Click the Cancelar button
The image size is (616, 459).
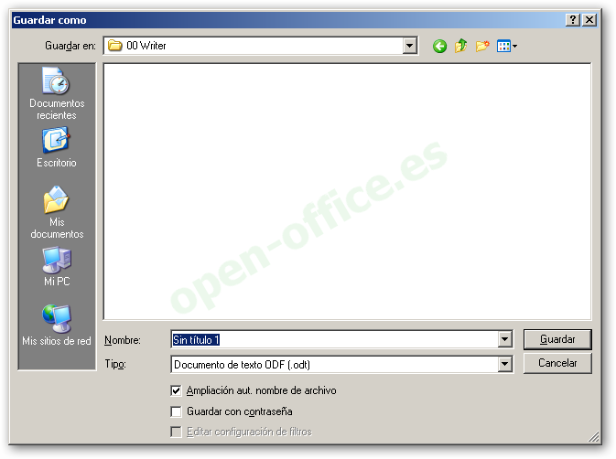point(557,363)
